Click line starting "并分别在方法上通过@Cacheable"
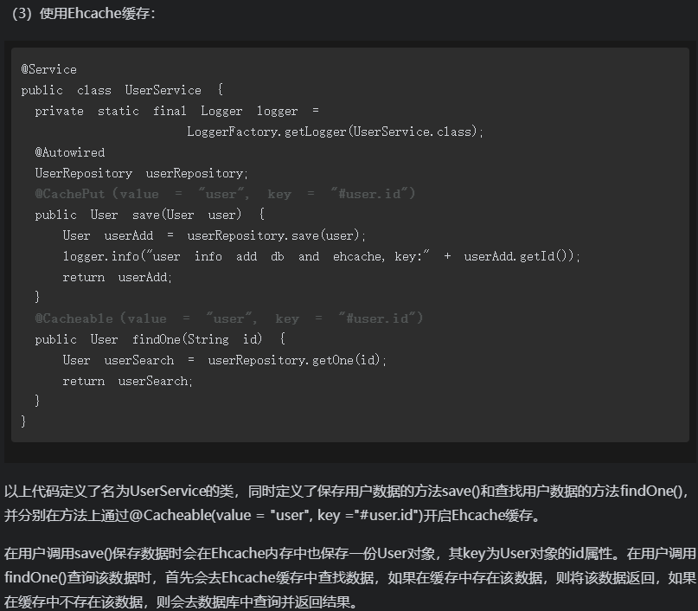 [x=272, y=515]
